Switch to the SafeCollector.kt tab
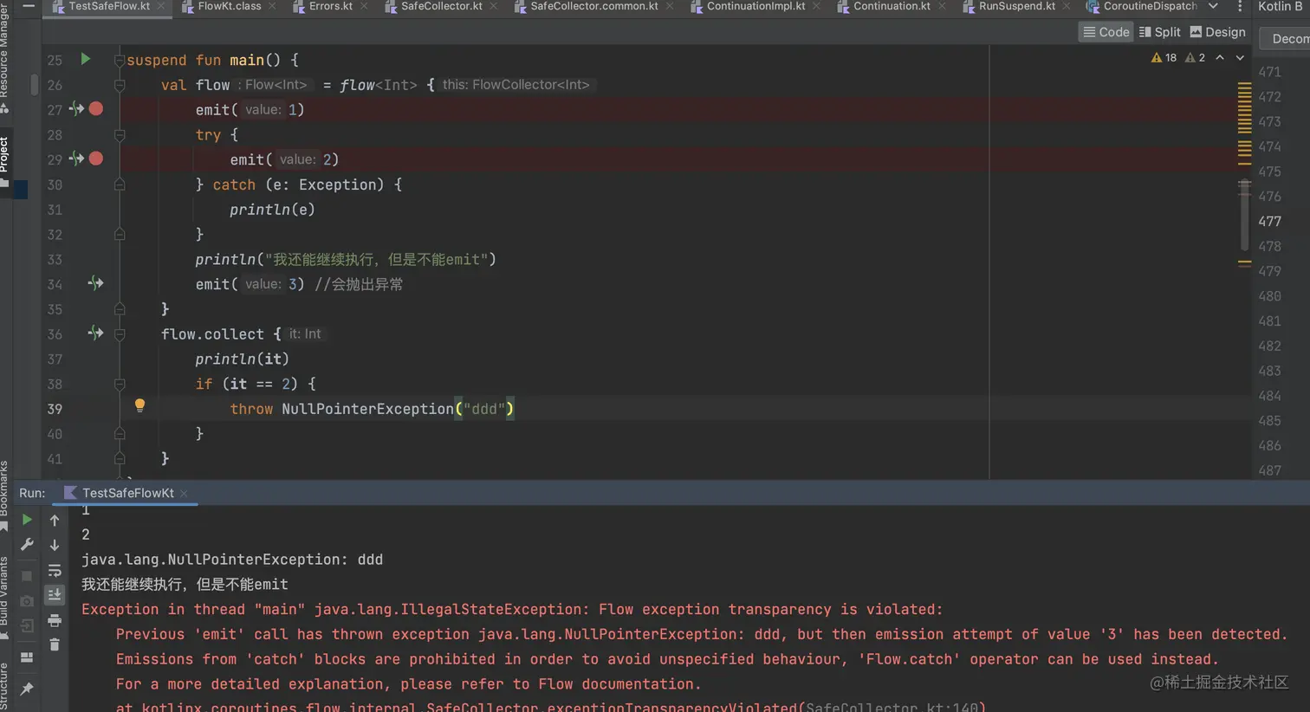This screenshot has height=712, width=1310. click(x=440, y=6)
